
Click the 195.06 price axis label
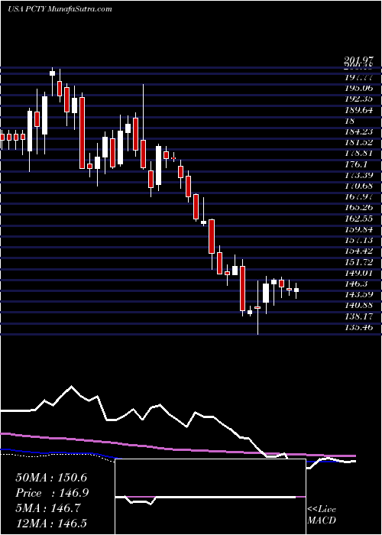[x=359, y=89]
